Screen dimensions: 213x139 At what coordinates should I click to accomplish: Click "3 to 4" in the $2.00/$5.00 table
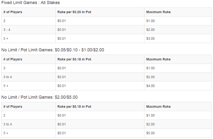(8, 124)
